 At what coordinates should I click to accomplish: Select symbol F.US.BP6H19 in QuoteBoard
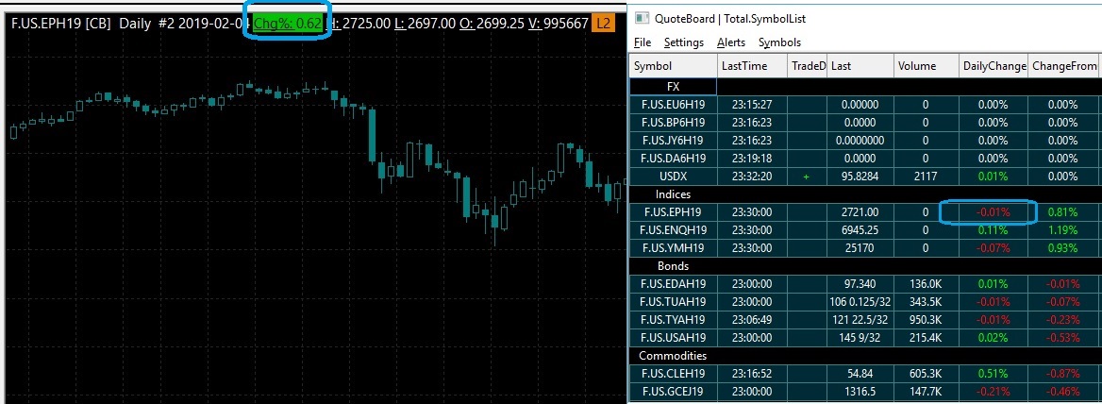coord(673,123)
